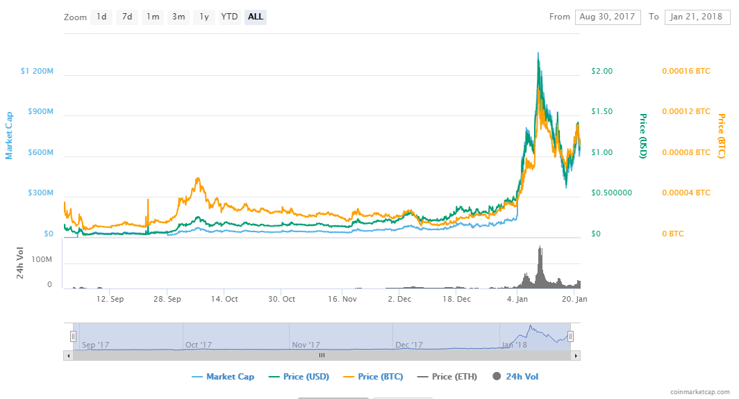Click the 4. Jan x-axis label
Viewport: 739px width, 399px height.
click(517, 299)
